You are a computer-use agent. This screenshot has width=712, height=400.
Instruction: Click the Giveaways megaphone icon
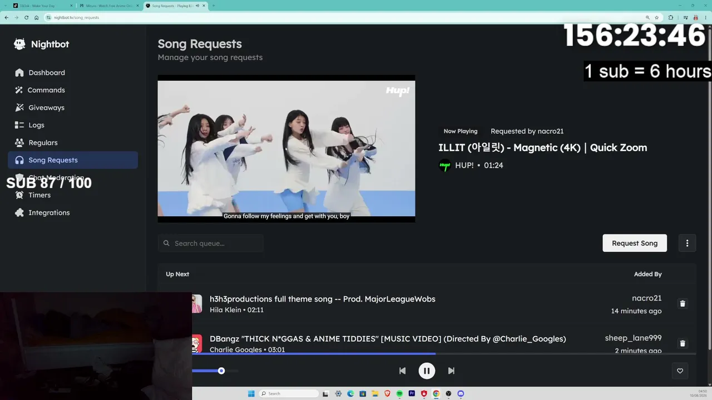(x=19, y=108)
